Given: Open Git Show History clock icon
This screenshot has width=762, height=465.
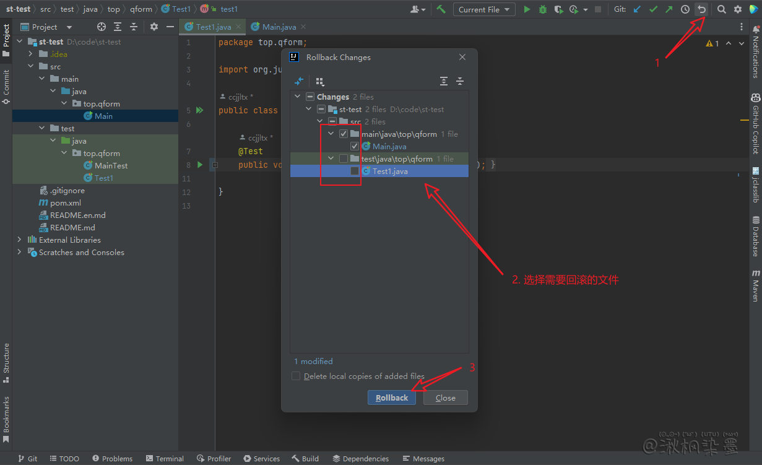Looking at the screenshot, I should point(685,9).
